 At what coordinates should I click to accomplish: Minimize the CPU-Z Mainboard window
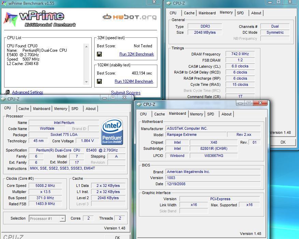(x=240, y=103)
